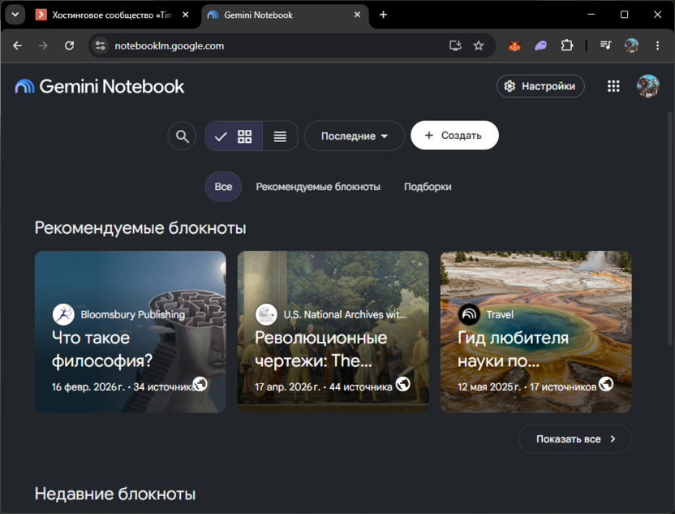Click the Travel publisher label
Image resolution: width=675 pixels, height=514 pixels.
pos(500,315)
